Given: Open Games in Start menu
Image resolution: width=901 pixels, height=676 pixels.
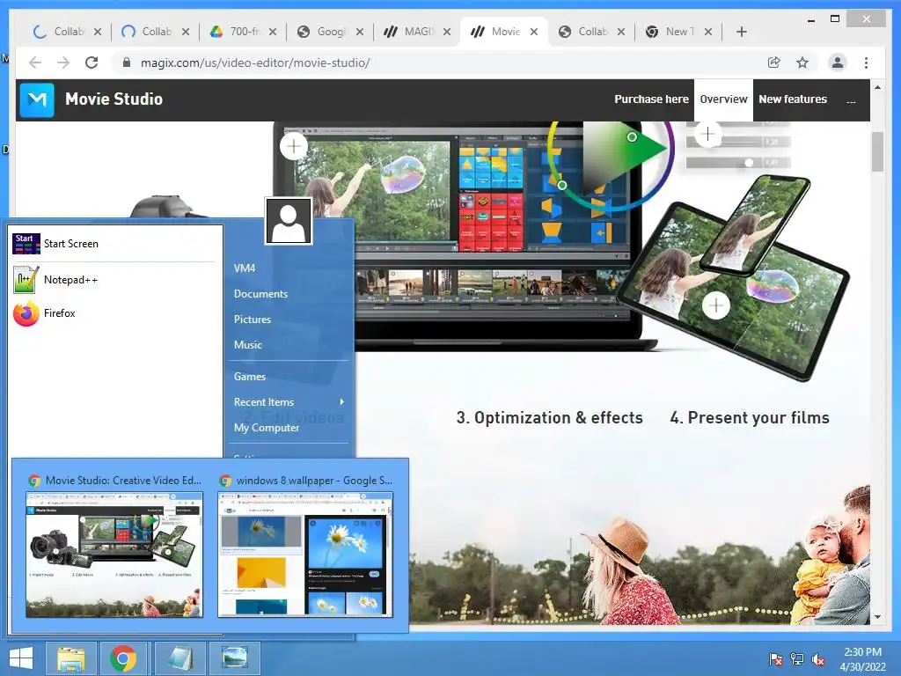Looking at the screenshot, I should click(x=249, y=377).
